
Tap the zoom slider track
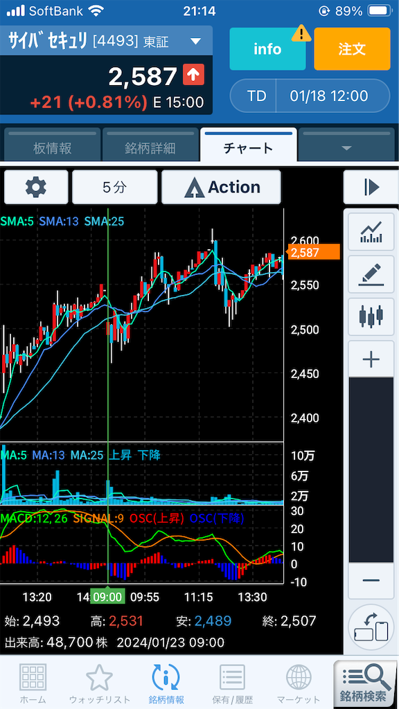pyautogui.click(x=371, y=470)
